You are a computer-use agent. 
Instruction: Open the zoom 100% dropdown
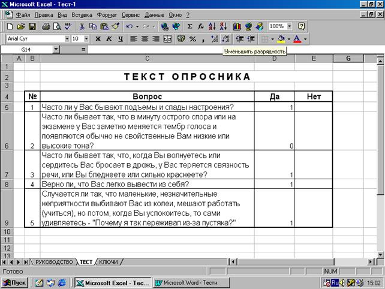pyautogui.click(x=290, y=26)
